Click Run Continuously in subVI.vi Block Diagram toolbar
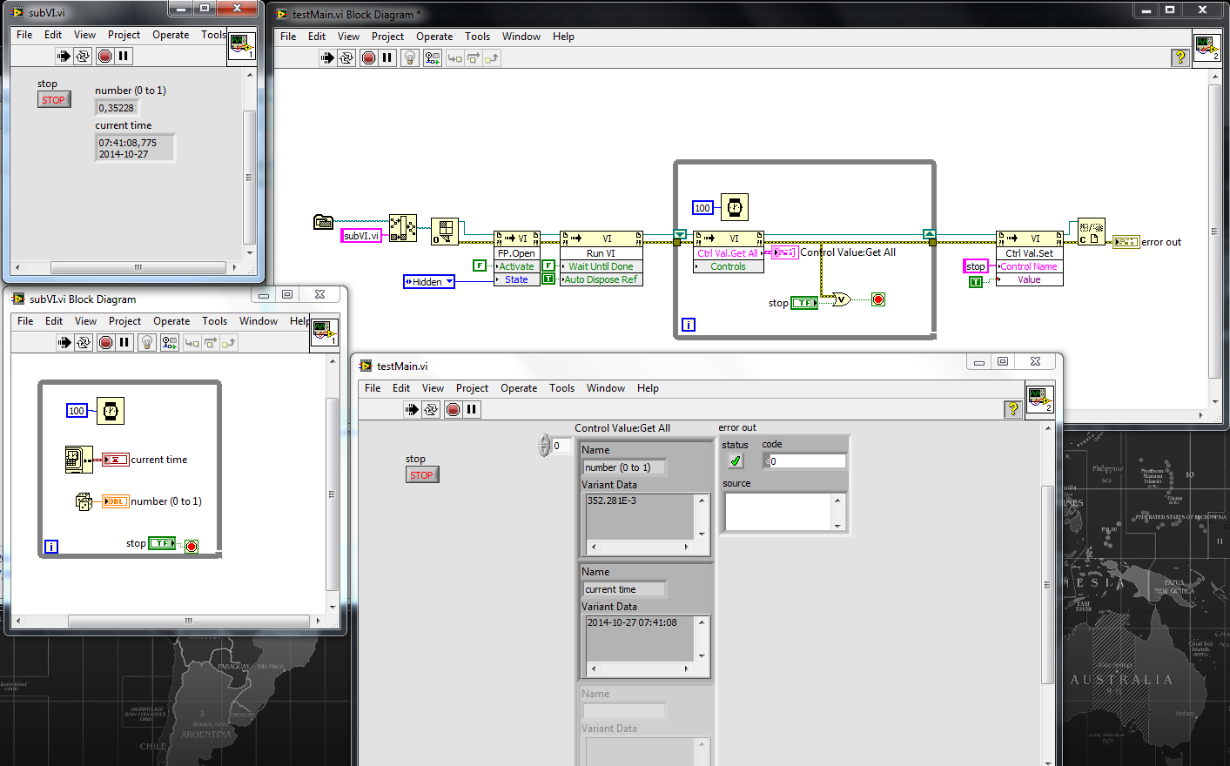 [84, 343]
